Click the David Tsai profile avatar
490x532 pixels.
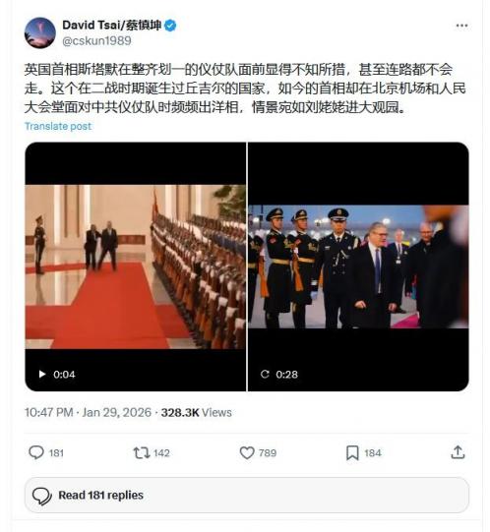pyautogui.click(x=39, y=32)
